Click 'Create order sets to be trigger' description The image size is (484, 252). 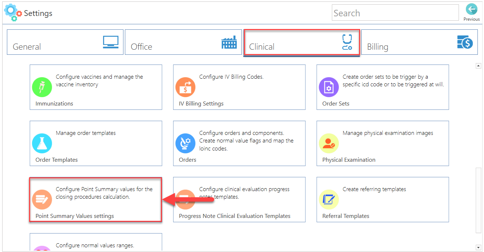394,80
